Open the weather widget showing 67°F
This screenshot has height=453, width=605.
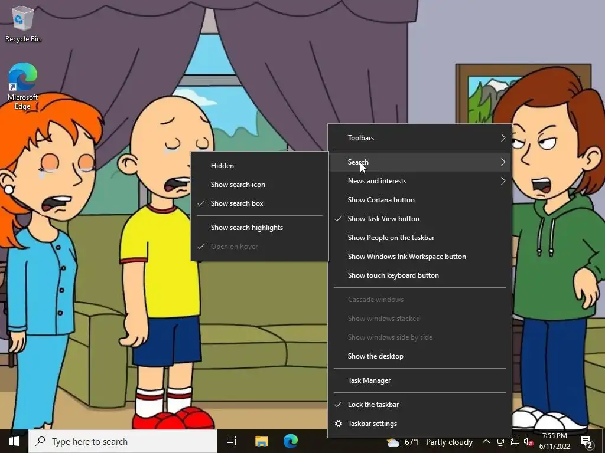tap(430, 442)
